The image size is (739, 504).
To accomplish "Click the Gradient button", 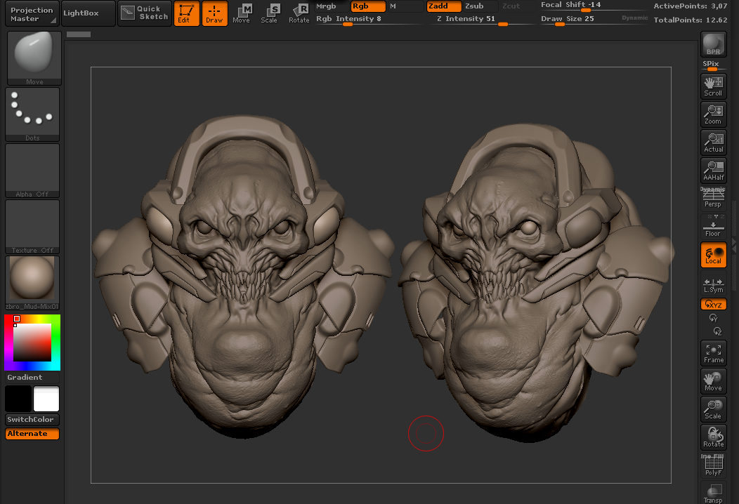I will pyautogui.click(x=32, y=377).
